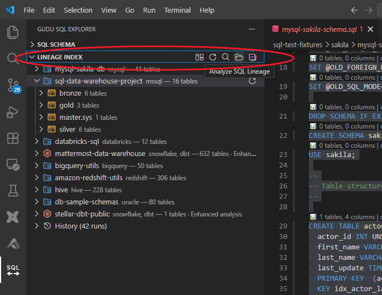Select hive — 228 tables row

tap(145, 190)
